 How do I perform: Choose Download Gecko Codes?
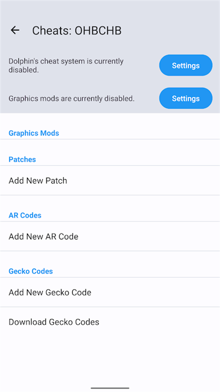[x=110, y=322]
